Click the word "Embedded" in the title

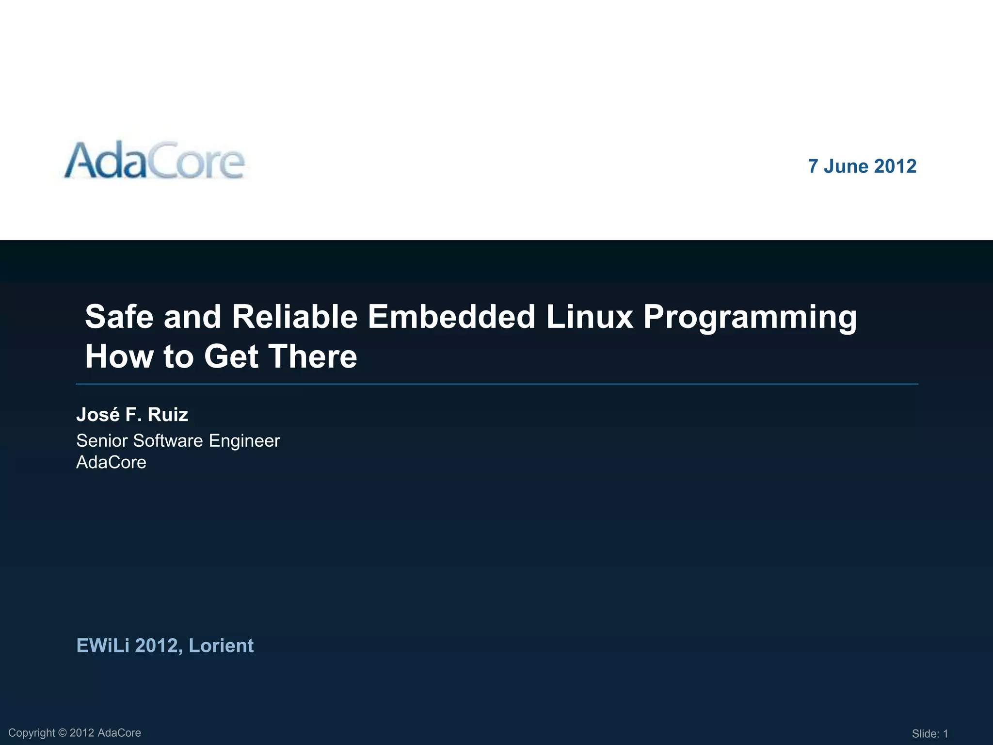click(451, 317)
